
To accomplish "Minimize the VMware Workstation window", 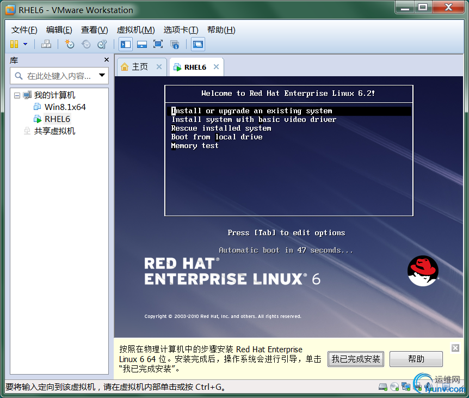I will (405, 8).
